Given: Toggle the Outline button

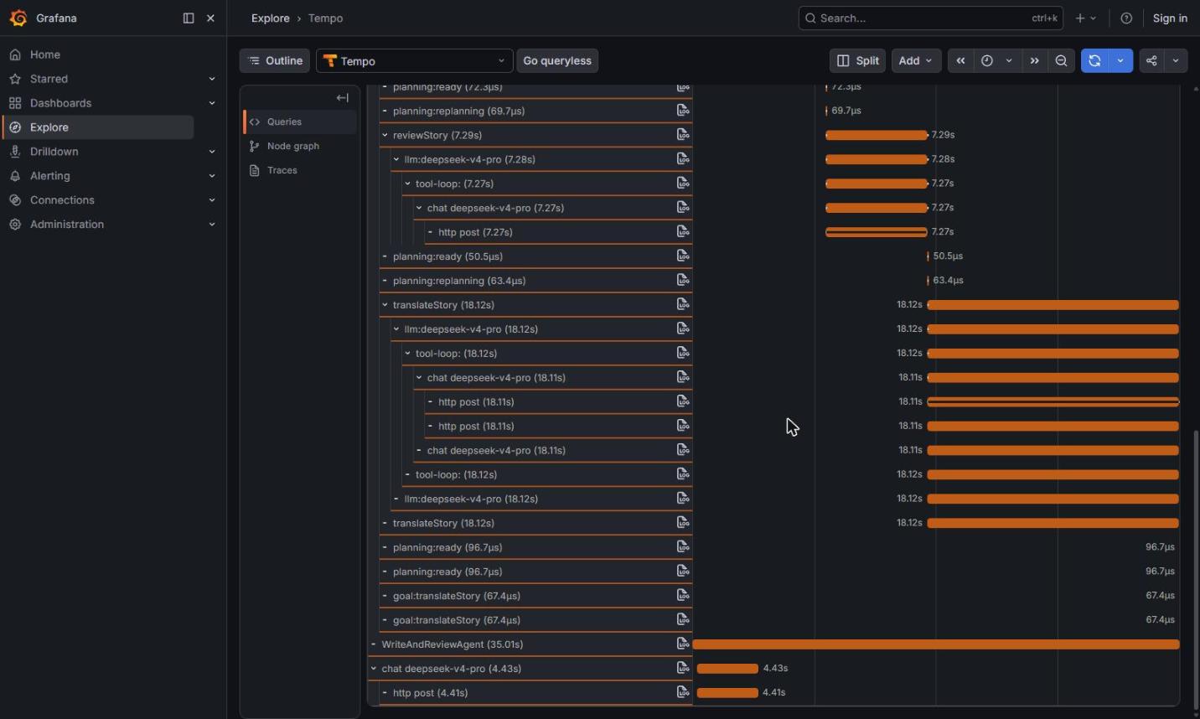Looking at the screenshot, I should pyautogui.click(x=275, y=60).
